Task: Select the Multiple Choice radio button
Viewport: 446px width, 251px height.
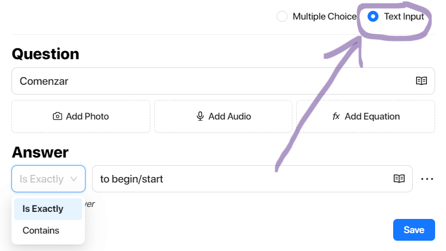Action: (x=282, y=16)
